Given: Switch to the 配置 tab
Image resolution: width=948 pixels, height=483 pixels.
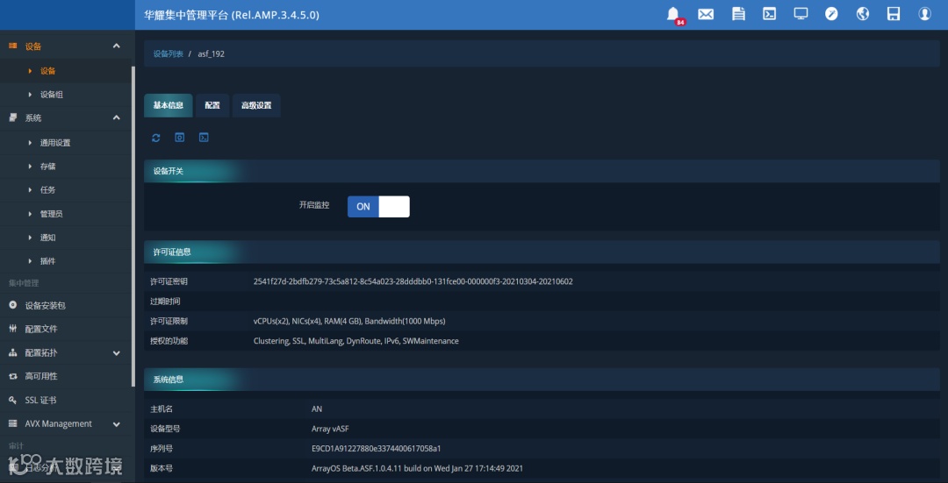Looking at the screenshot, I should 212,105.
